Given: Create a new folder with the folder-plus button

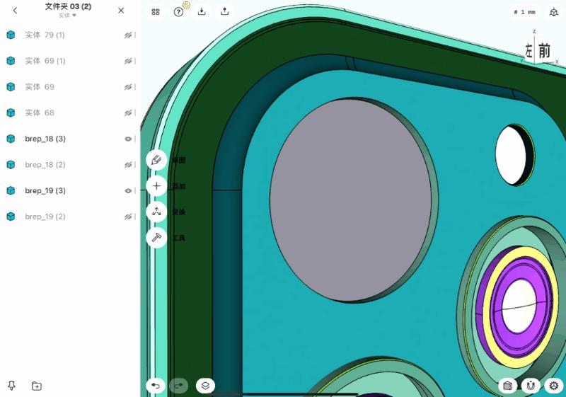Looking at the screenshot, I should [37, 386].
